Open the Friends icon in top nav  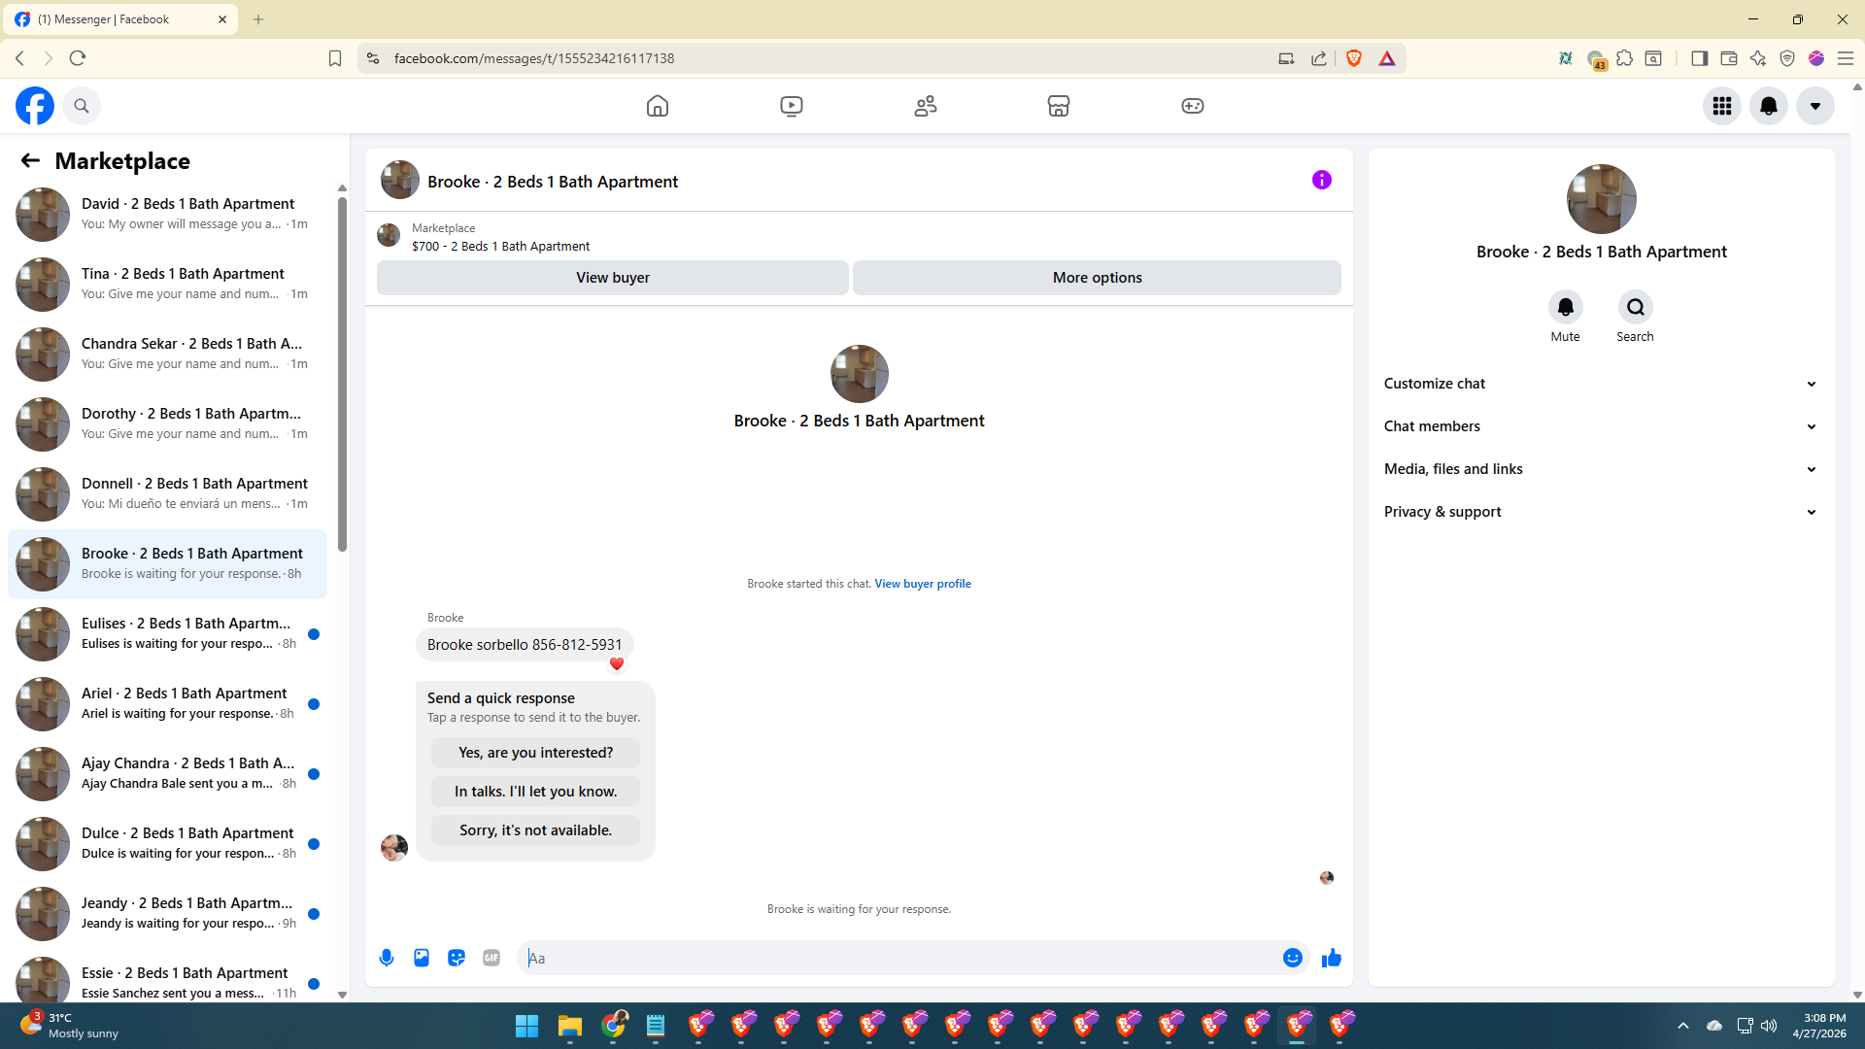point(926,106)
